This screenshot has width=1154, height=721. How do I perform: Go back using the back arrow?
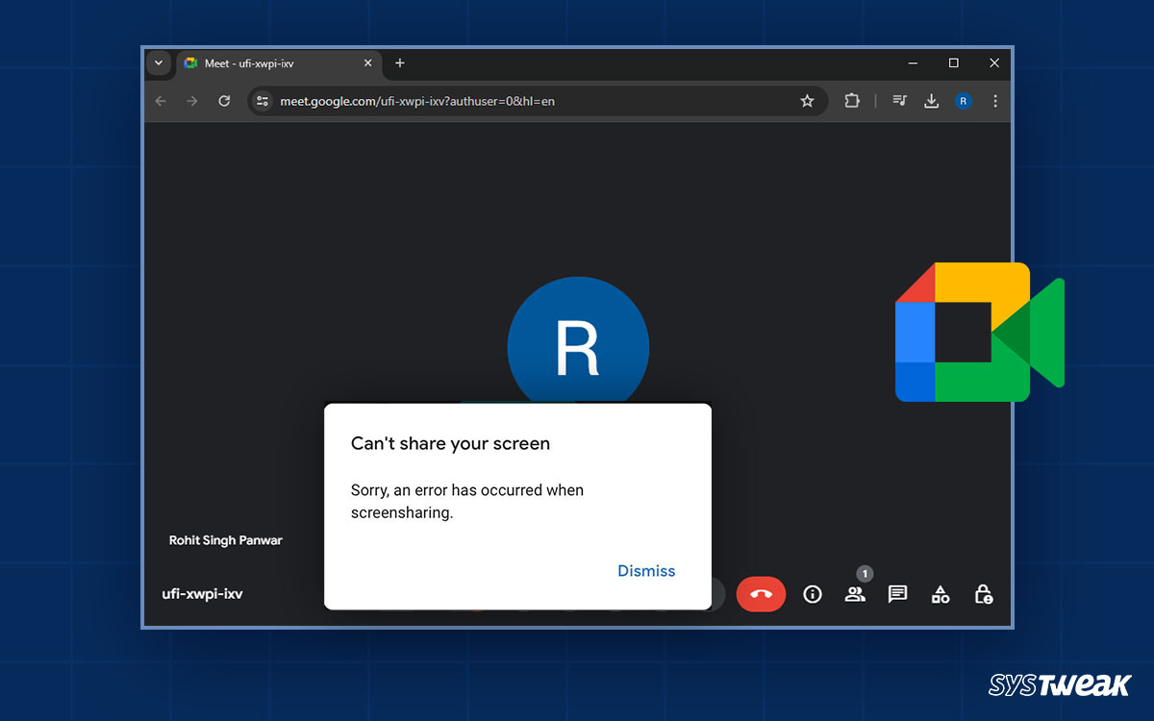tap(160, 100)
